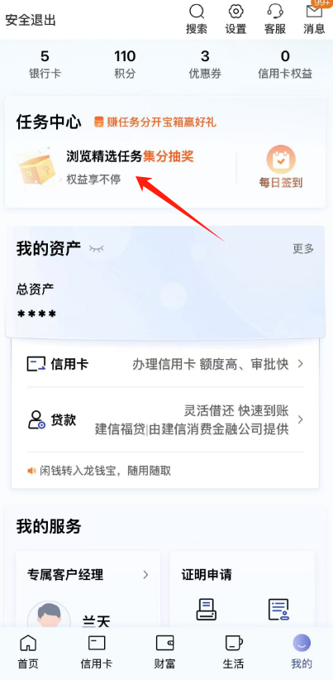This screenshot has width=333, height=680.
Task: Open the 搜索 magnifier icon
Action: coord(197,12)
